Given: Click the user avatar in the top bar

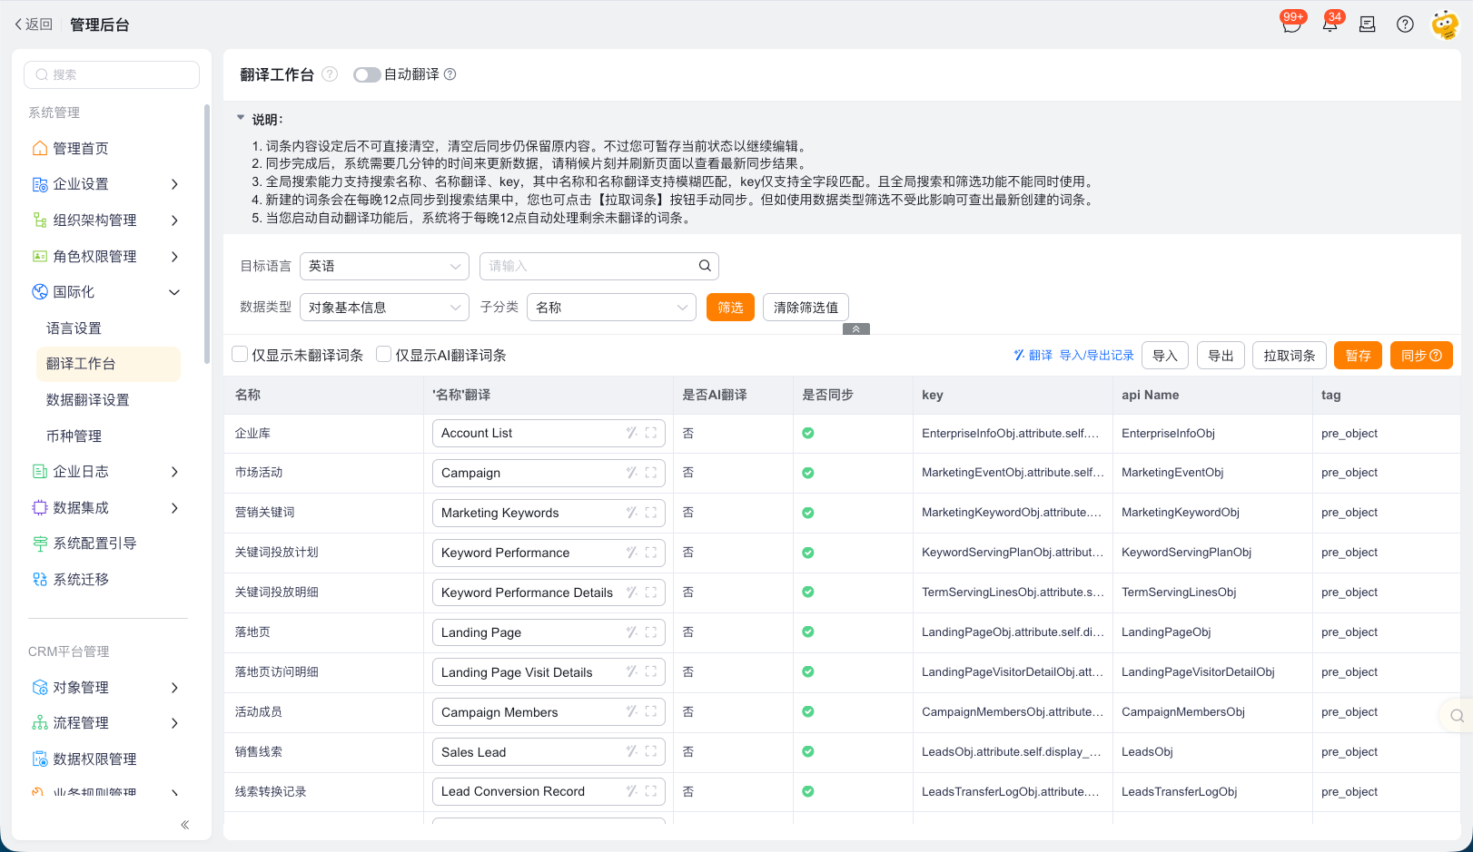Looking at the screenshot, I should pos(1445,24).
